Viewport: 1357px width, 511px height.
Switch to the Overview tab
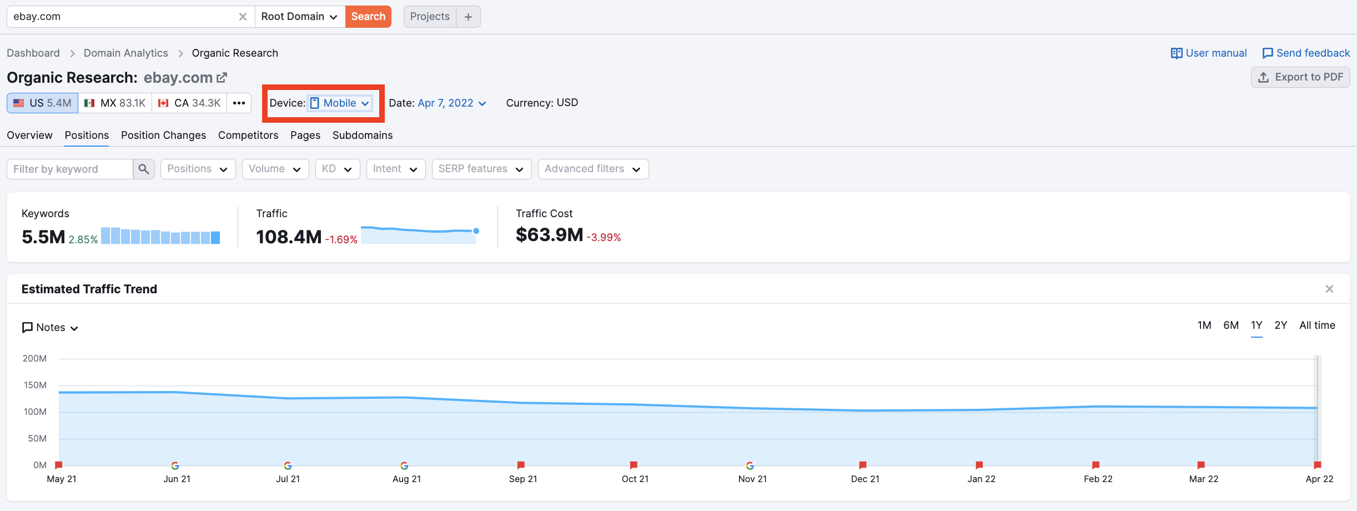click(x=29, y=136)
